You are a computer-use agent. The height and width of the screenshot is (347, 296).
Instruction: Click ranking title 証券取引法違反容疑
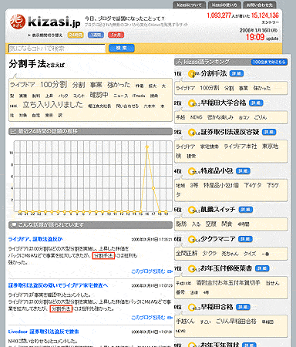pos(230,132)
